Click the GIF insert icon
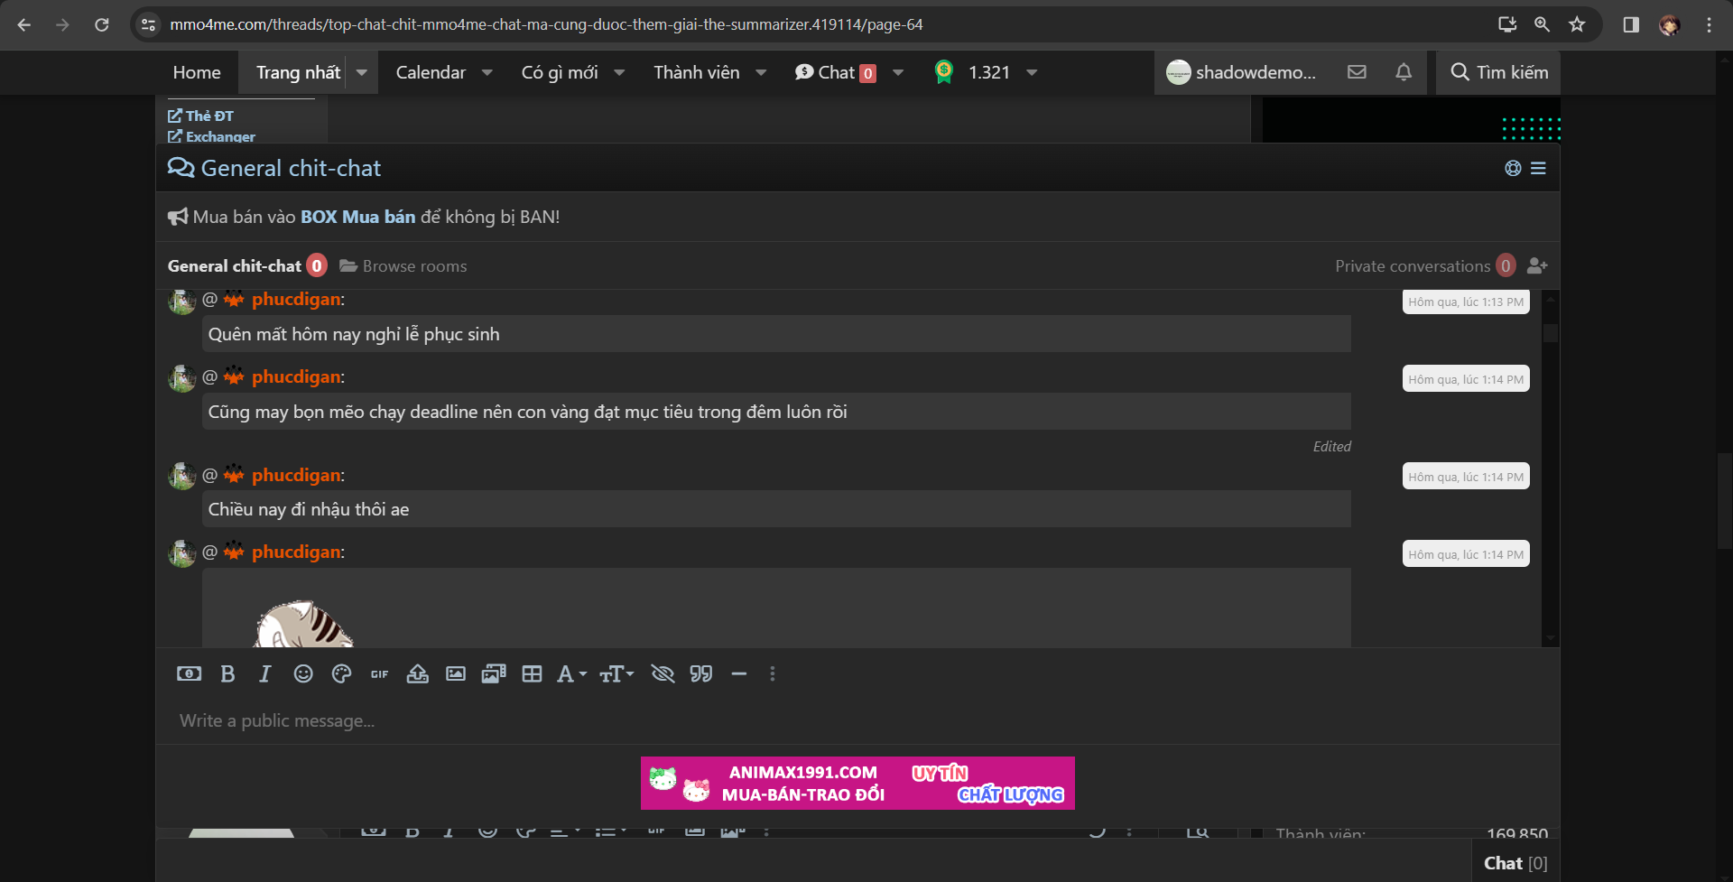 pos(379,674)
